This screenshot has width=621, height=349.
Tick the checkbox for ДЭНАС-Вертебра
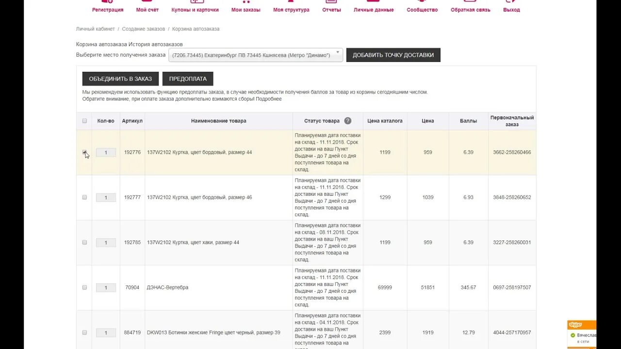[x=84, y=287]
